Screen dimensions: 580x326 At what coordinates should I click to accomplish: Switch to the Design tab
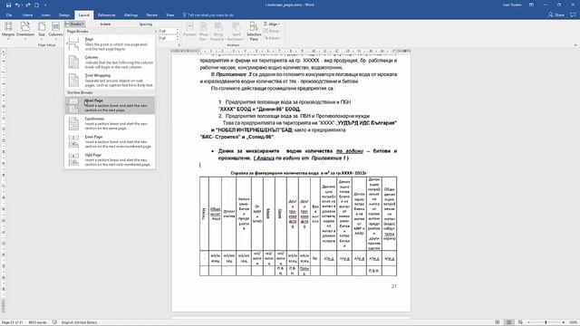point(64,15)
